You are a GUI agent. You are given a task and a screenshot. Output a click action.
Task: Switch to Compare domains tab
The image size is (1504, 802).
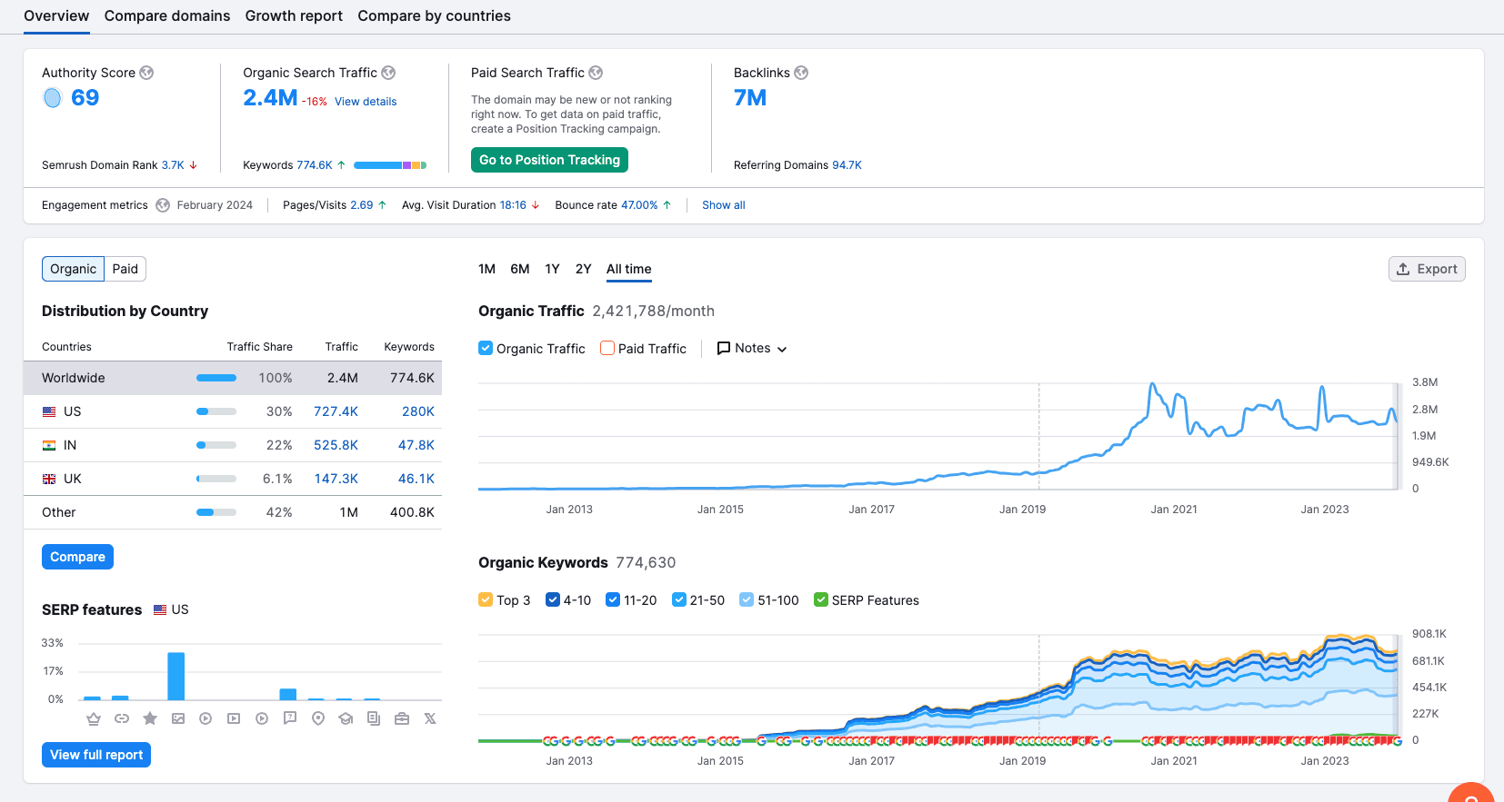(167, 16)
